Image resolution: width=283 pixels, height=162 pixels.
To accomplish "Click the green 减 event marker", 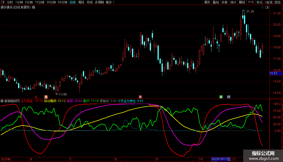I will click(221, 97).
